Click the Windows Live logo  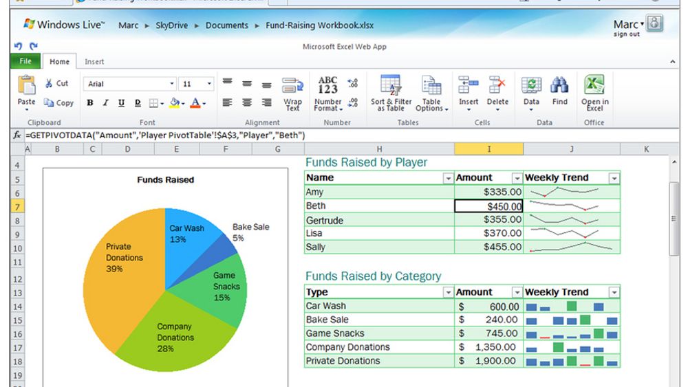[x=64, y=25]
